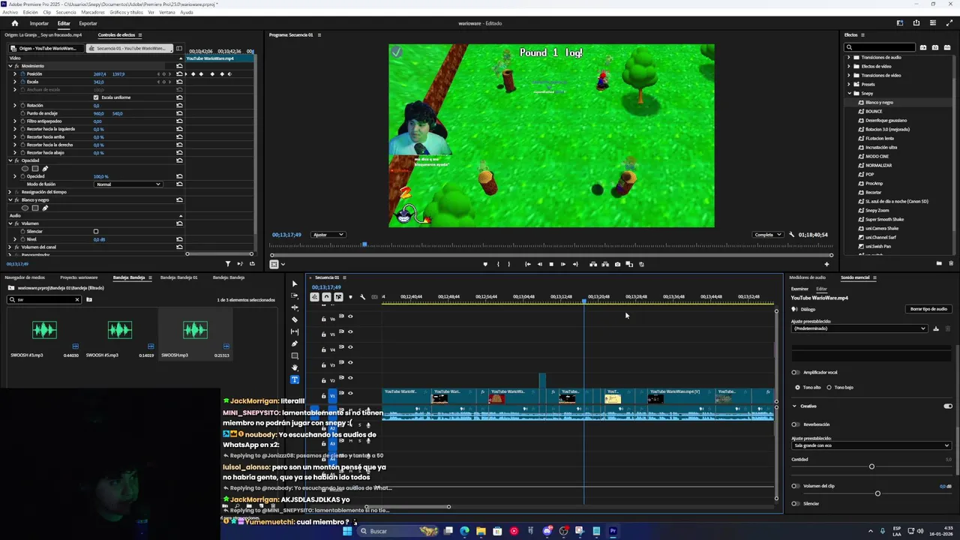Expand Volumen del canal effect

pyautogui.click(x=10, y=247)
